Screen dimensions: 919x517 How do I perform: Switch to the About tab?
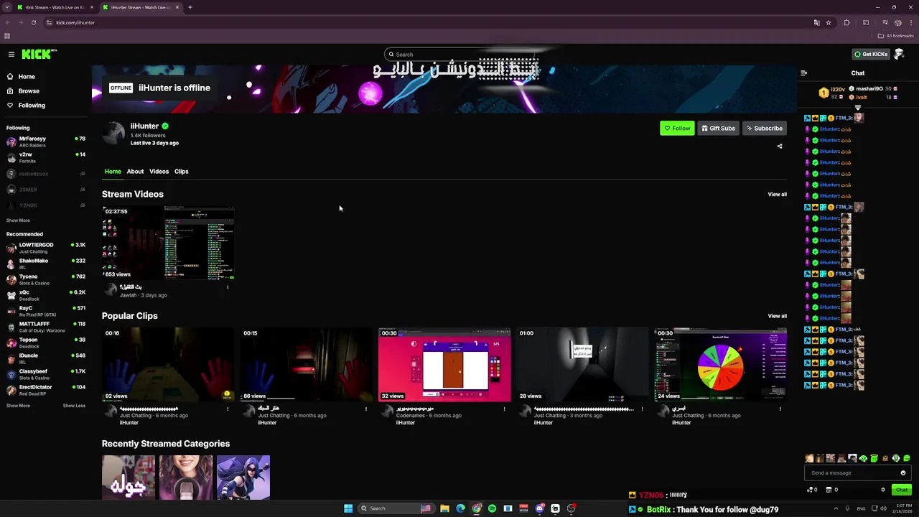135,172
